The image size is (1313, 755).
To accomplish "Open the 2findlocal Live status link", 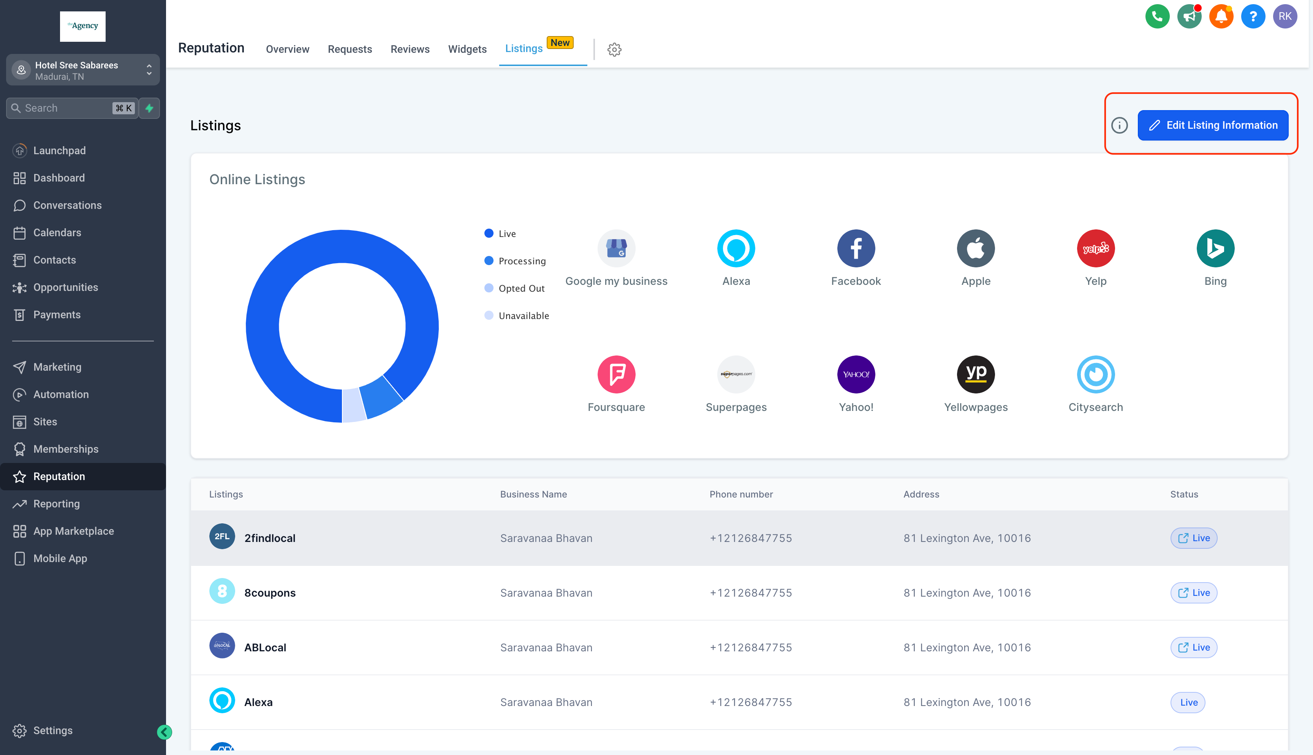I will tap(1193, 538).
